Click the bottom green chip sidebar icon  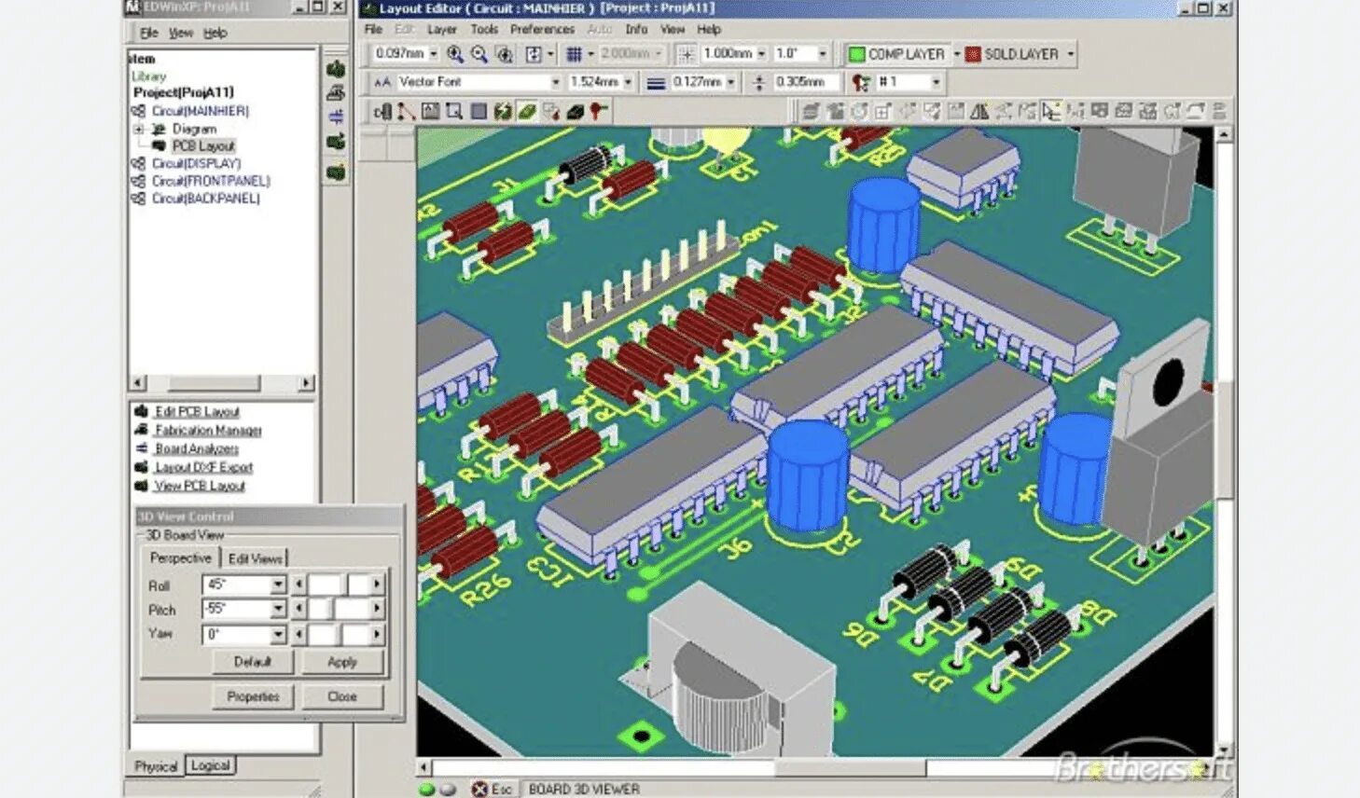(336, 172)
